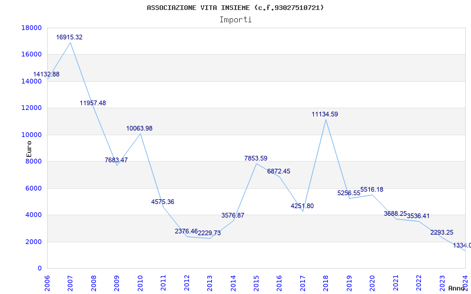Click the 2009 x-axis year label
Image resolution: width=471 pixels, height=294 pixels.
point(117,283)
